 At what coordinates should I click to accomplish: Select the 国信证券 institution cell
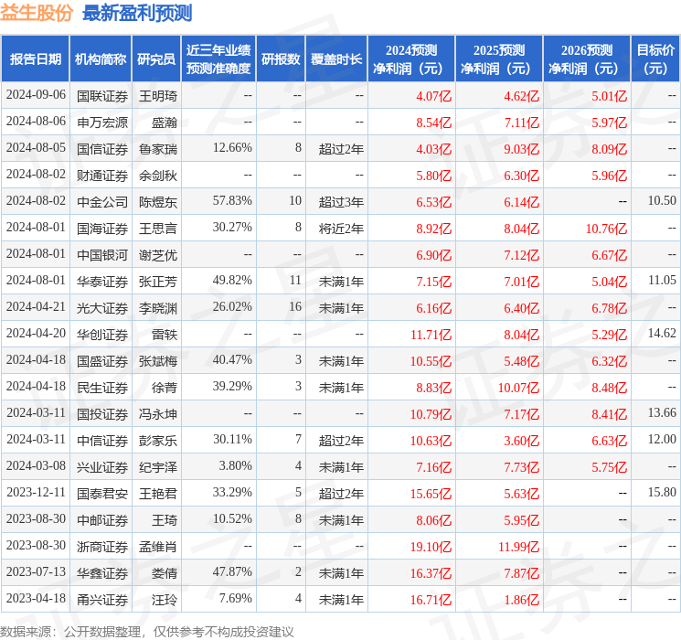[x=102, y=149]
